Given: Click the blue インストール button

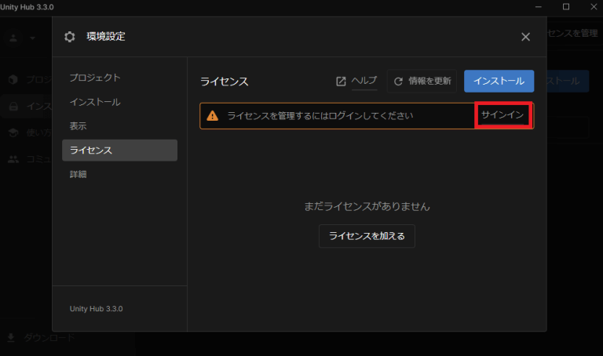Looking at the screenshot, I should (499, 81).
